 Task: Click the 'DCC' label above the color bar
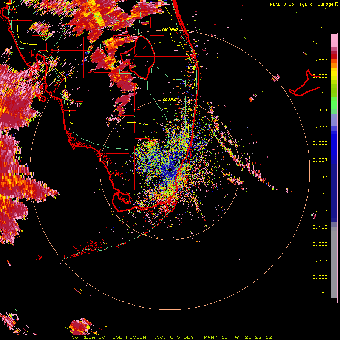pyautogui.click(x=332, y=23)
